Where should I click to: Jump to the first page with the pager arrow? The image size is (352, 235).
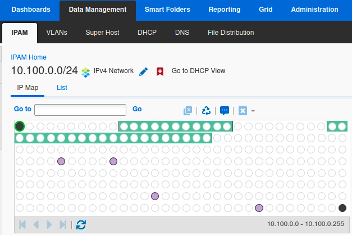click(x=22, y=224)
